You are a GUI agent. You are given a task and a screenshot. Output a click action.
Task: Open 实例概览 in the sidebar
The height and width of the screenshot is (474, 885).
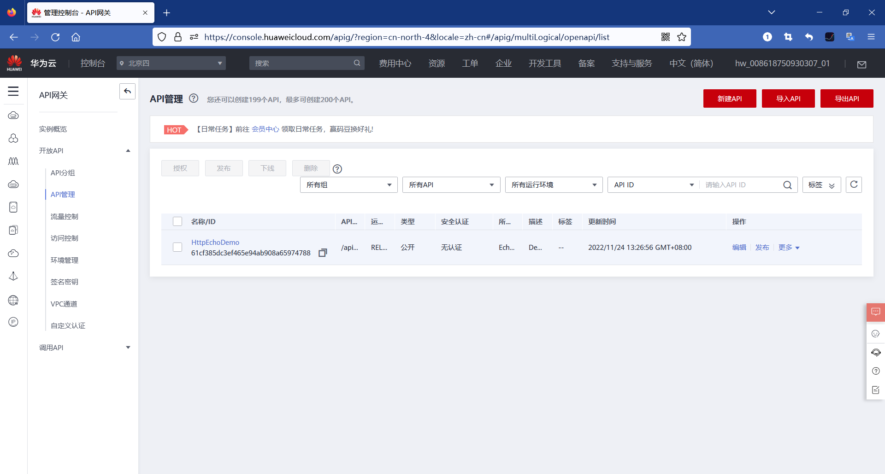tap(53, 129)
